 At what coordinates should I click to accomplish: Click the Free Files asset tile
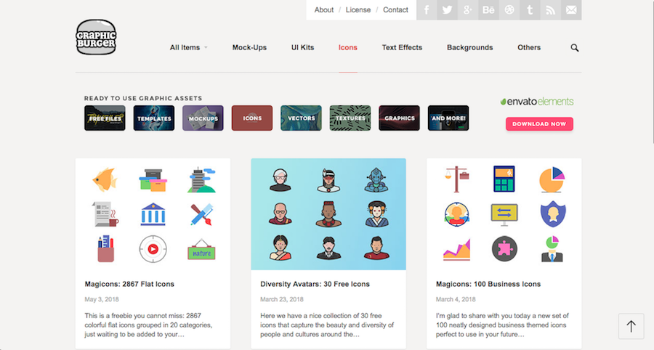pyautogui.click(x=105, y=118)
